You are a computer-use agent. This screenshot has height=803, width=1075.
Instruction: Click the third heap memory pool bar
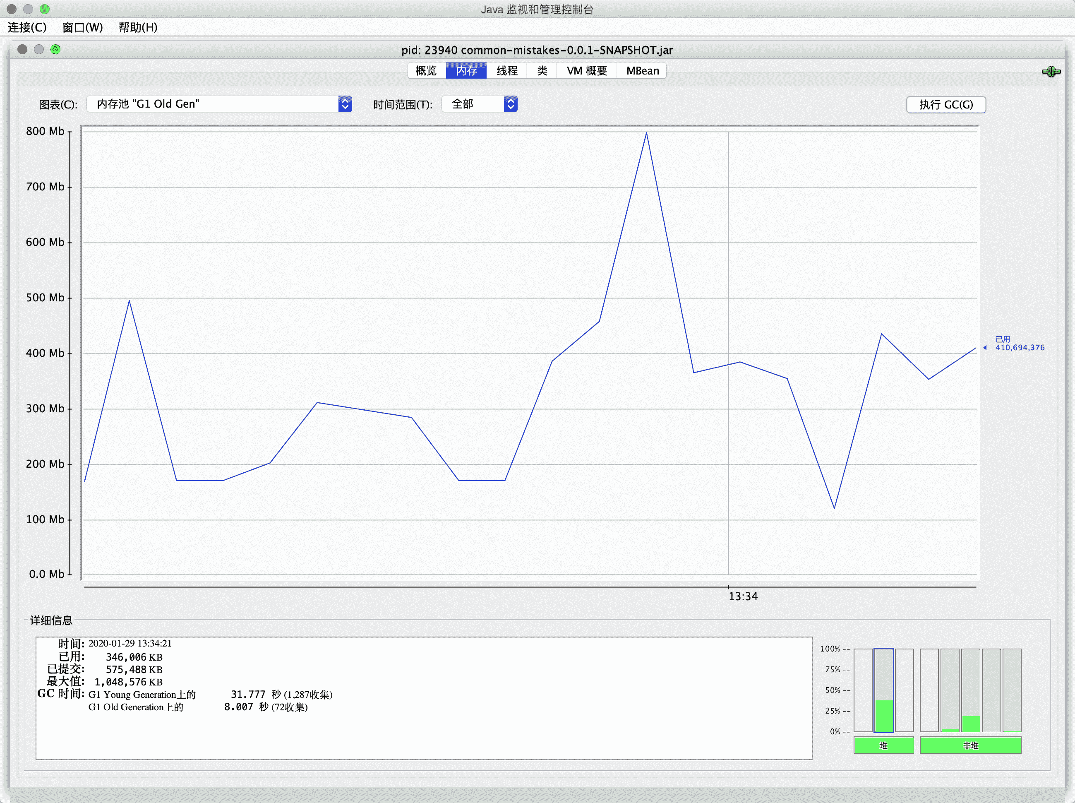coord(904,690)
